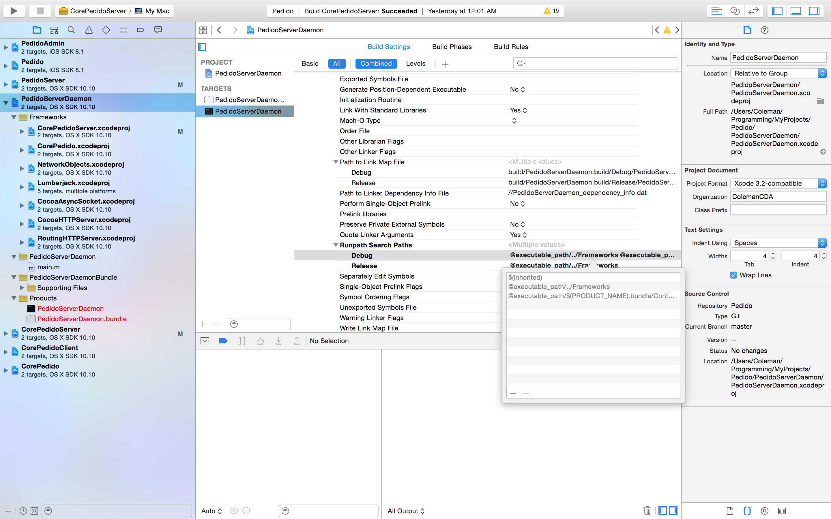This screenshot has height=519, width=831.
Task: Hide the debug area with disclosure button
Action: 205,341
